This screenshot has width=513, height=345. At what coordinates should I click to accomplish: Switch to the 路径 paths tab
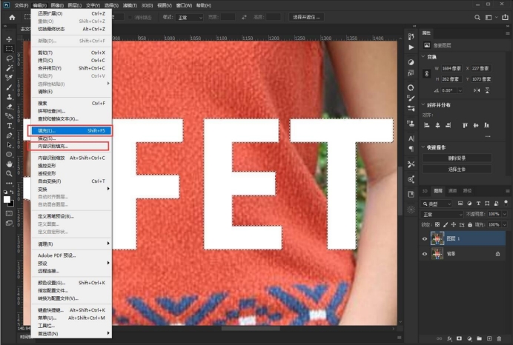467,191
